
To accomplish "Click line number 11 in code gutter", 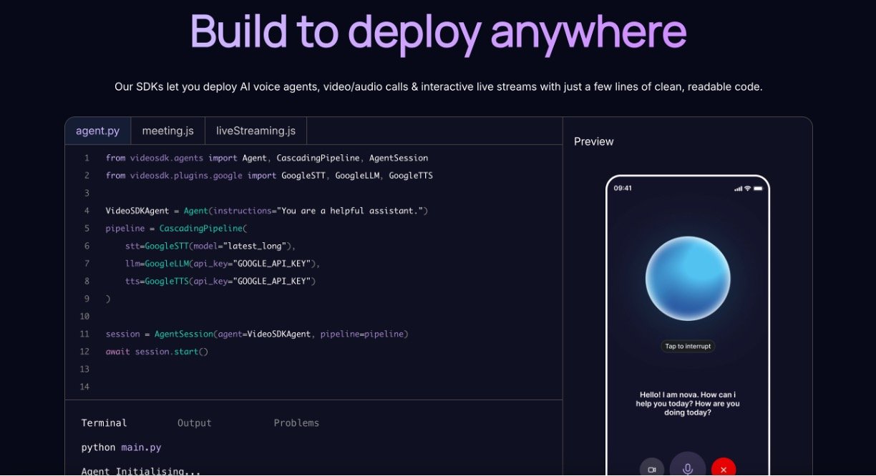I will pos(85,334).
